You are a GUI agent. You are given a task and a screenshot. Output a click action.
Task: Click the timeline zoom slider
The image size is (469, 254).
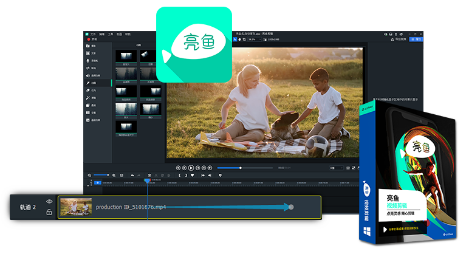101,175
